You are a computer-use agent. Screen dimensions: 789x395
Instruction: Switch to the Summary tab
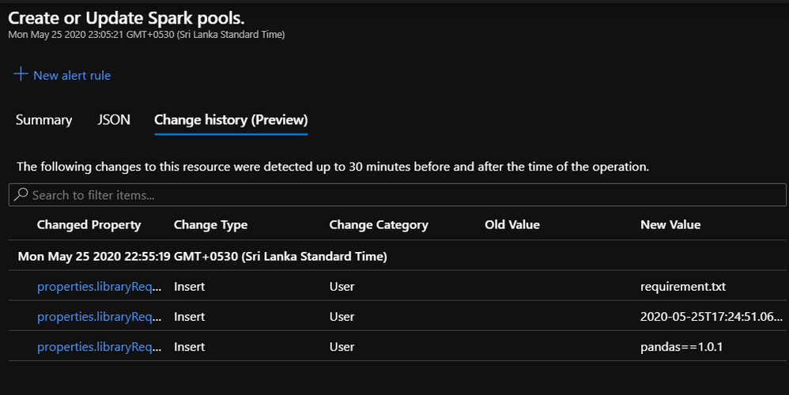pos(43,120)
